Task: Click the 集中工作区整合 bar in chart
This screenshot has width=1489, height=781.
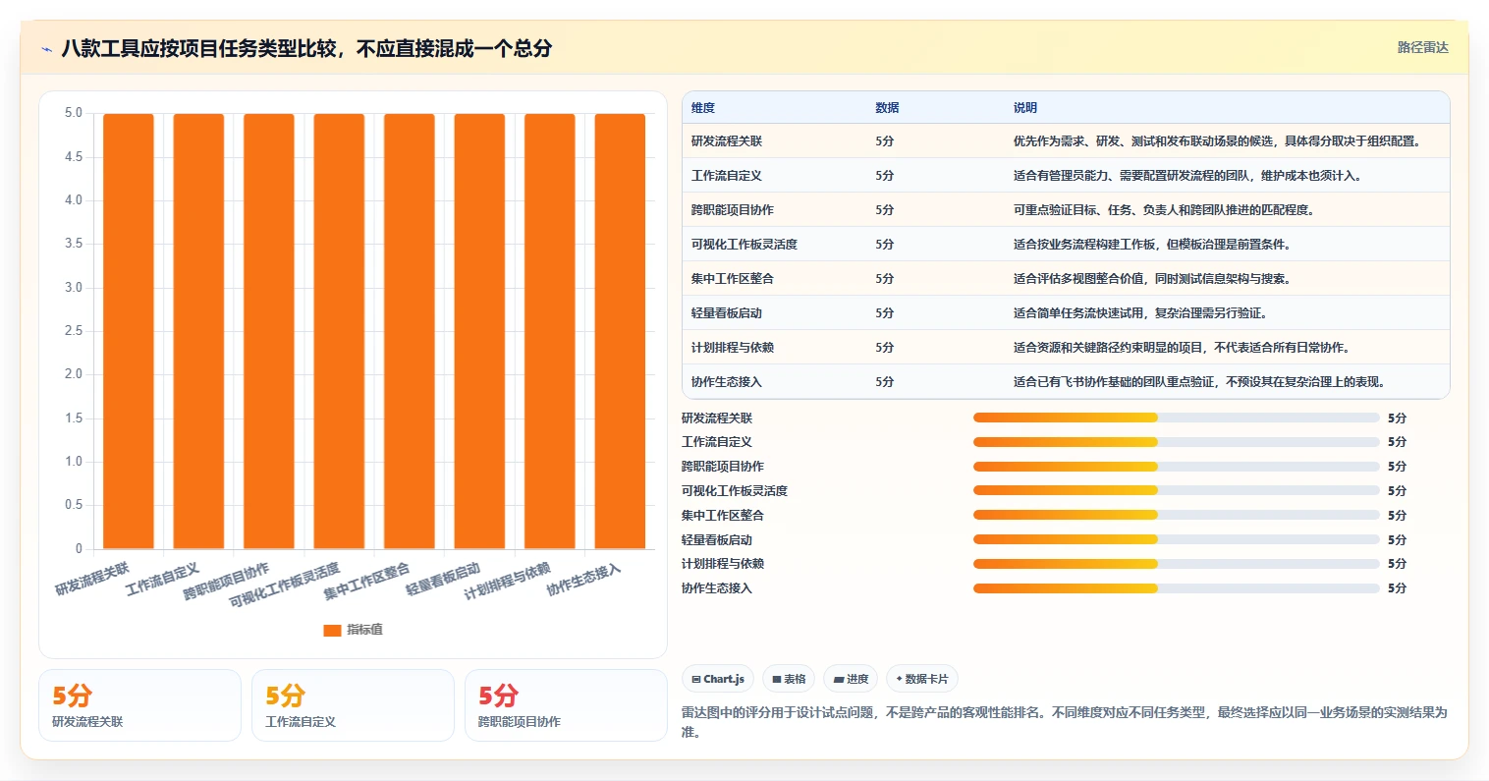Action: (410, 331)
